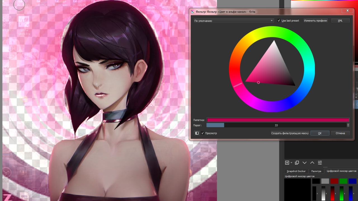
Task: Select the 'Цифровой миксер цветов' tab
Action: [341, 171]
